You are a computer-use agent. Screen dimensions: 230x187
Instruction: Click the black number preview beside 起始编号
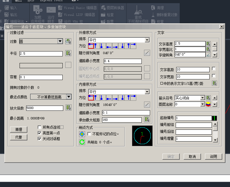214,118
